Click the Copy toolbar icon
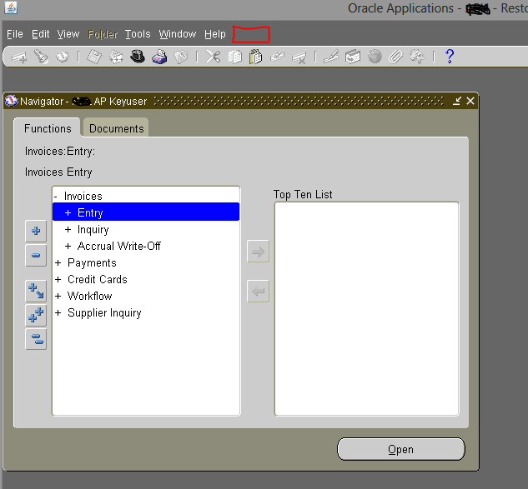The image size is (528, 489). coord(234,57)
